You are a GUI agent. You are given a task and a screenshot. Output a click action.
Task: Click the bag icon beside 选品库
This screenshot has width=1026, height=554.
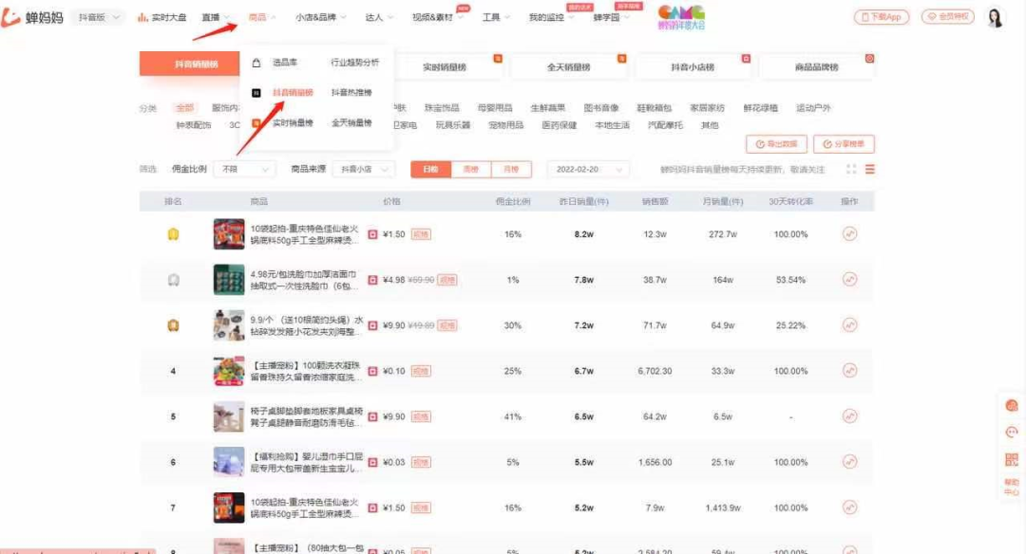click(x=256, y=63)
